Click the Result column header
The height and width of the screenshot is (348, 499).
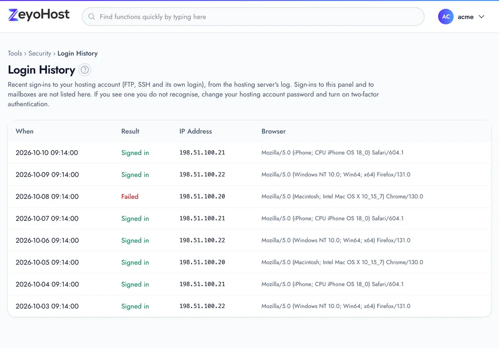pyautogui.click(x=130, y=131)
